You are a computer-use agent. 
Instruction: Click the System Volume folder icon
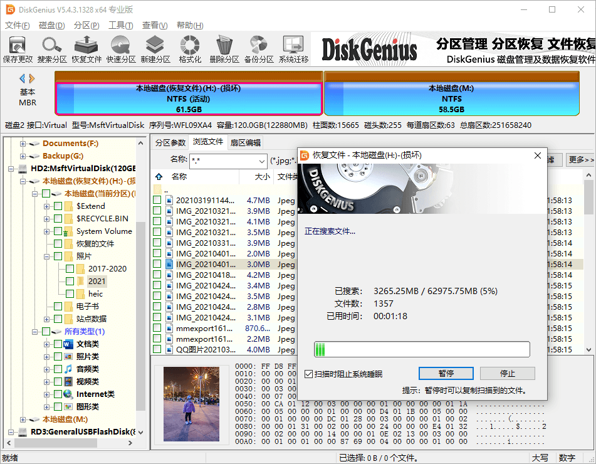click(68, 231)
